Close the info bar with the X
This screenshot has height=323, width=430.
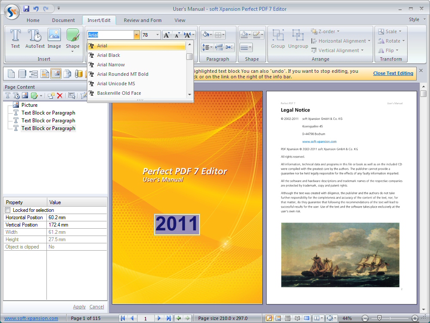point(421,71)
